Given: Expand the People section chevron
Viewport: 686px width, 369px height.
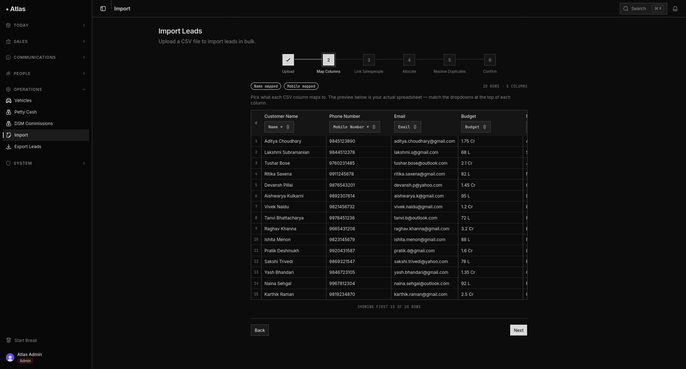Looking at the screenshot, I should pyautogui.click(x=84, y=74).
